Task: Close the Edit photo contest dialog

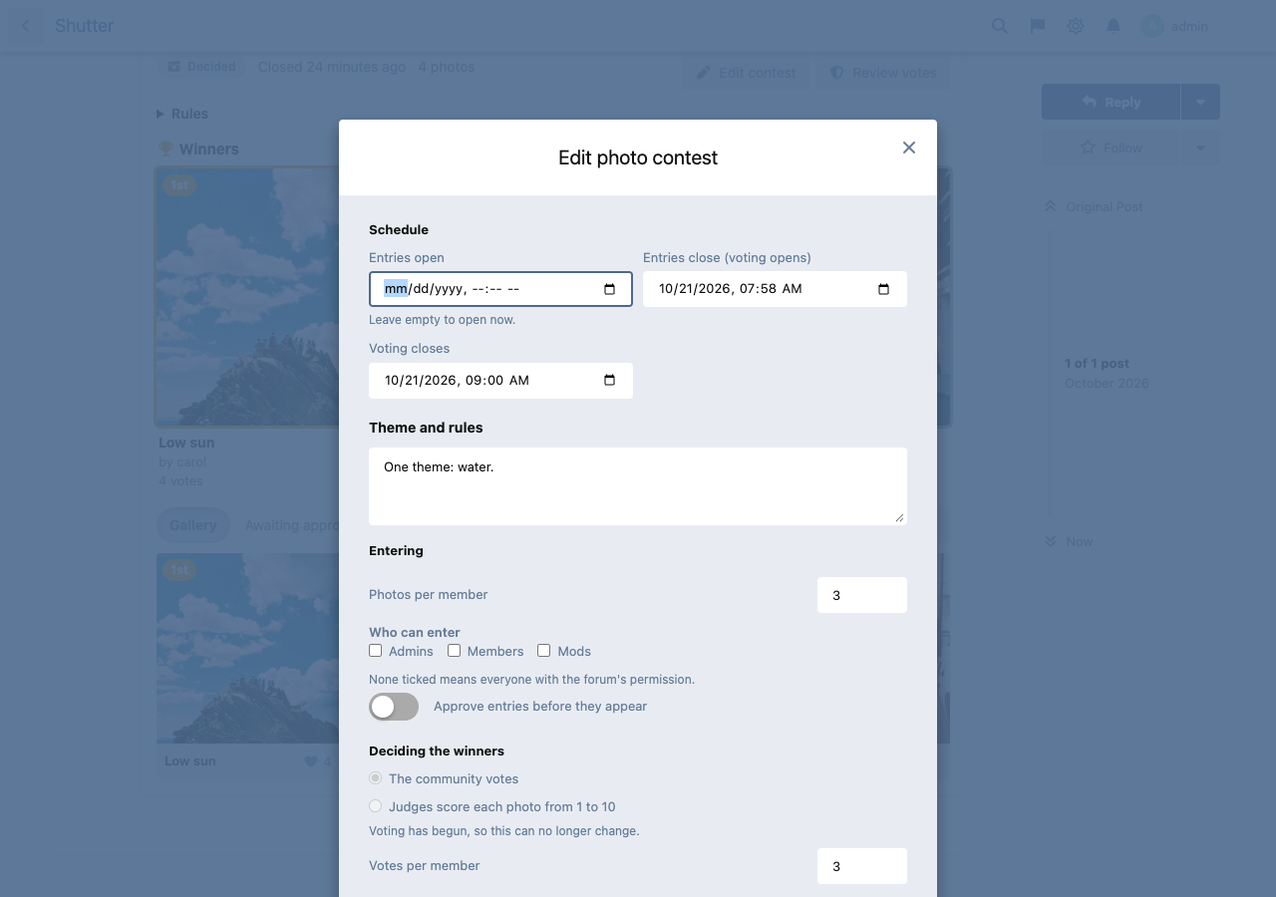Action: click(909, 148)
